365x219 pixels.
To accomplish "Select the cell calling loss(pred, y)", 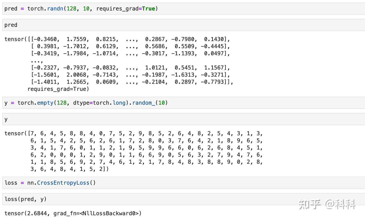I will coord(184,199).
